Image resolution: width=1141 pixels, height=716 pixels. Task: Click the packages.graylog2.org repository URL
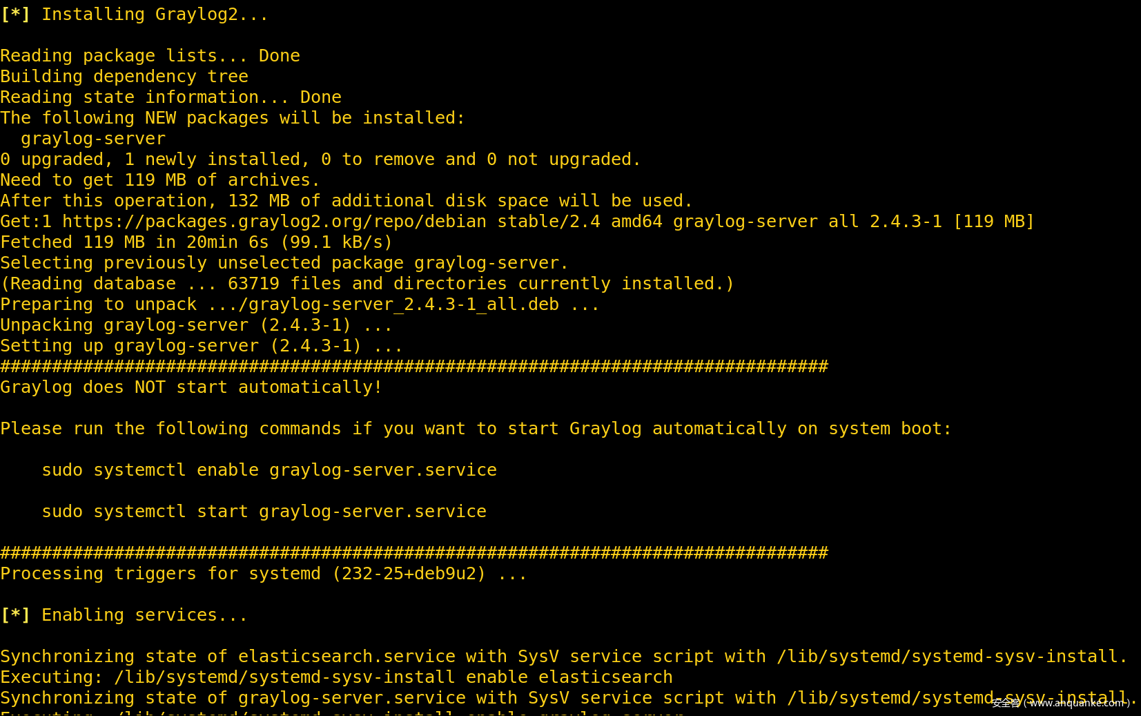[274, 222]
